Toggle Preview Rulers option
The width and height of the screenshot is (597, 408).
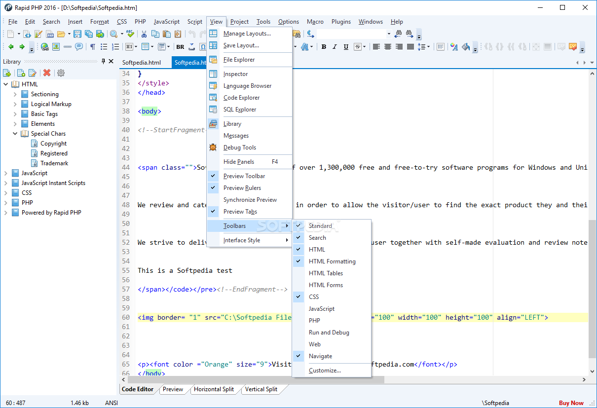pyautogui.click(x=250, y=188)
